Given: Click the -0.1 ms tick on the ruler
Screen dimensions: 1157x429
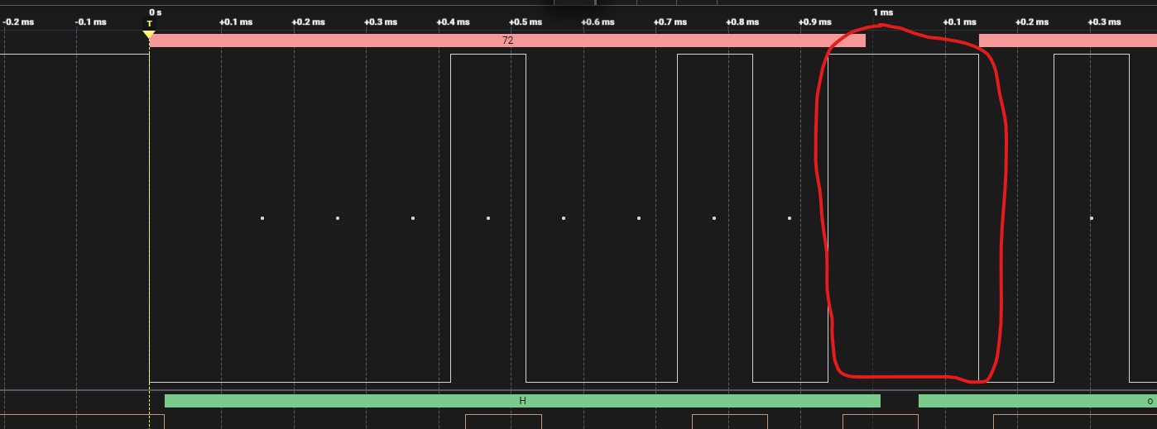Looking at the screenshot, I should click(91, 22).
